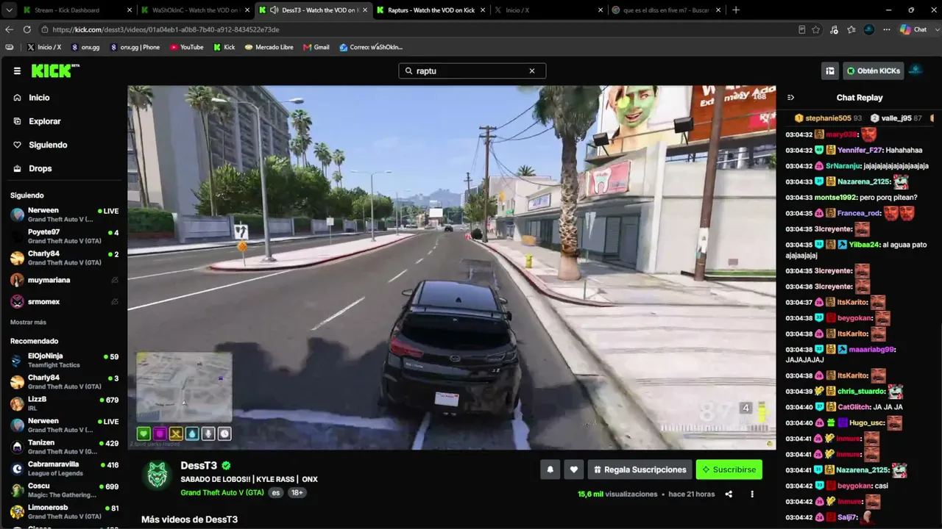
Task: Click DessT3 wolf avatar below video
Action: (157, 475)
